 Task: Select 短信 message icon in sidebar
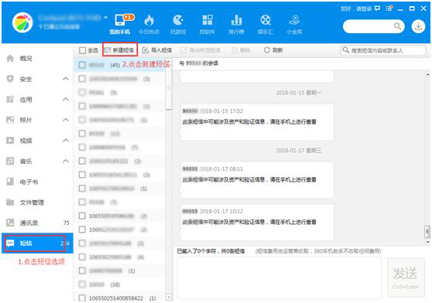click(10, 243)
